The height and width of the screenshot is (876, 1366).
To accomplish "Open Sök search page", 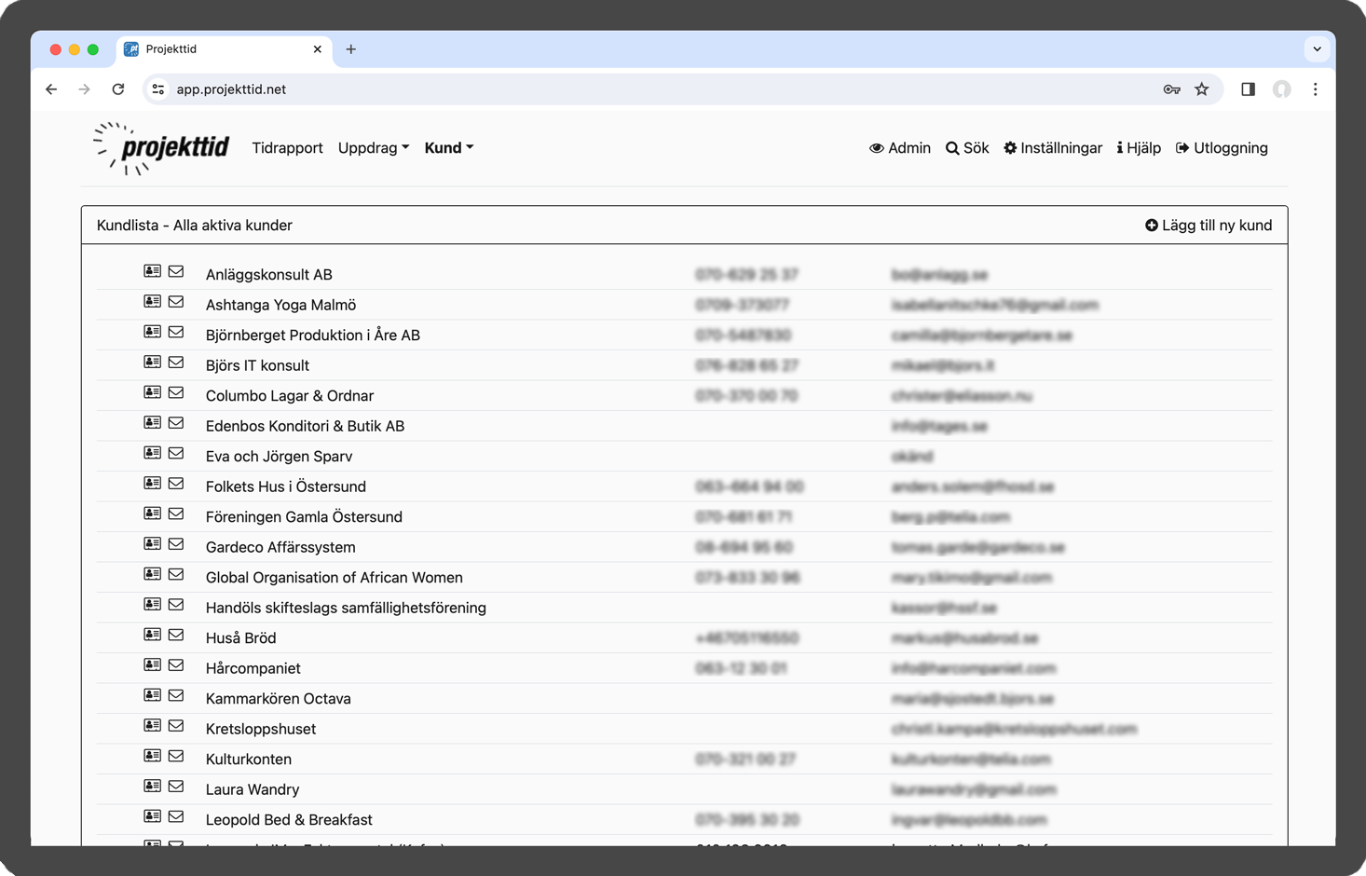I will 967,148.
